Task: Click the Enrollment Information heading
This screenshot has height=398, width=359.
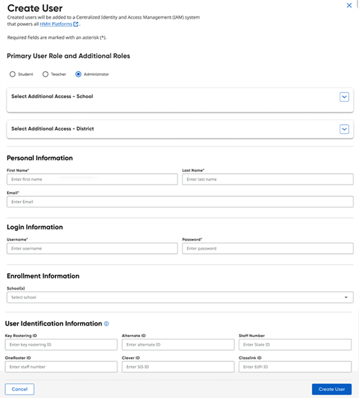Action: 43,276
